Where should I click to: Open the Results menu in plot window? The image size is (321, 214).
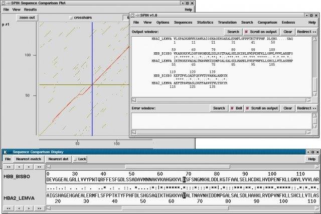click(x=30, y=10)
